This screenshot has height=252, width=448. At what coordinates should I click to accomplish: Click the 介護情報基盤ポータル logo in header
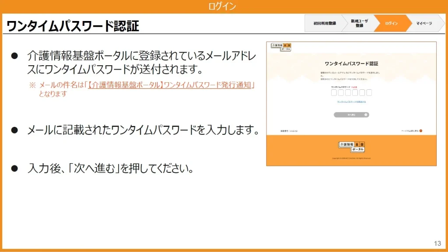click(x=280, y=47)
